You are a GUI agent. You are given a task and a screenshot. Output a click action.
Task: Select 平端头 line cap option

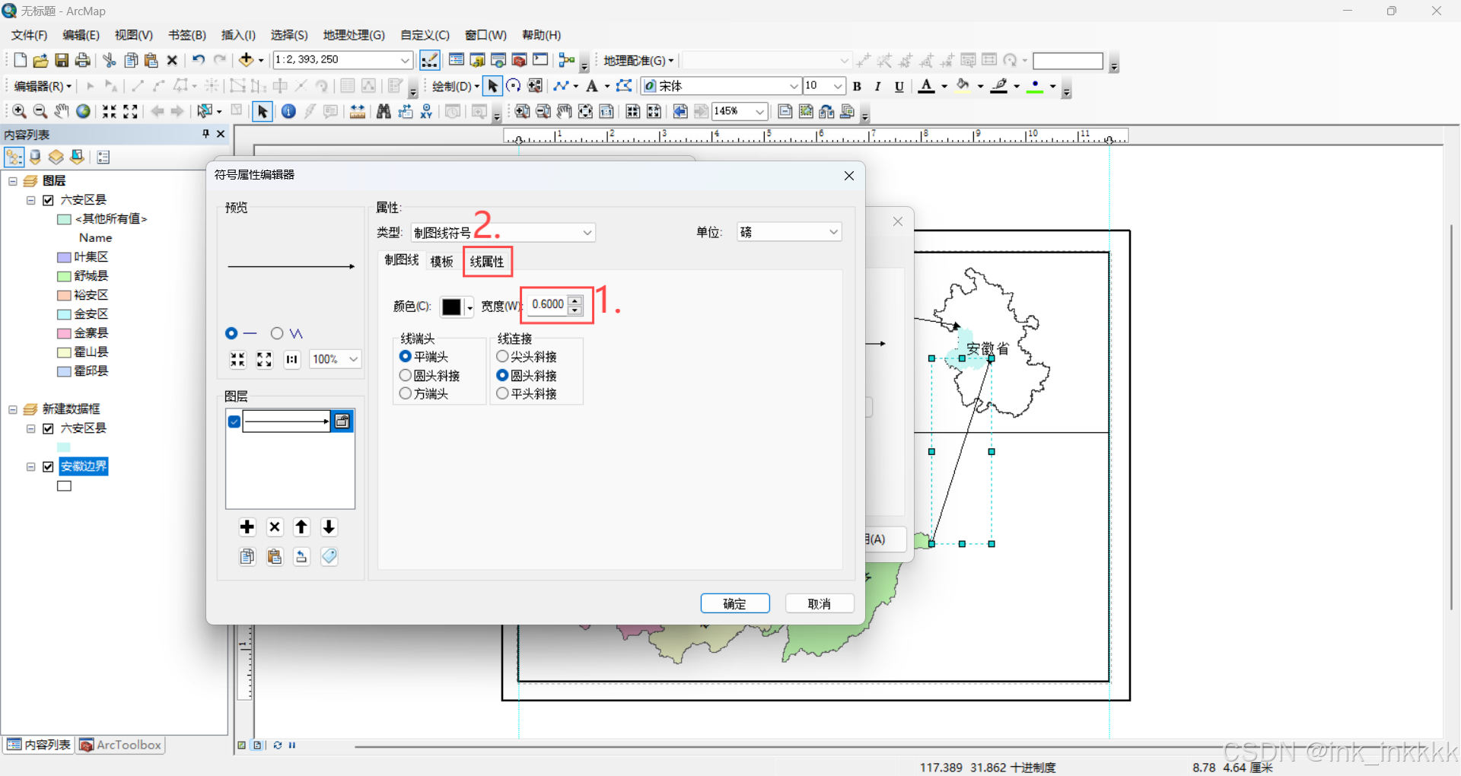[x=406, y=356]
